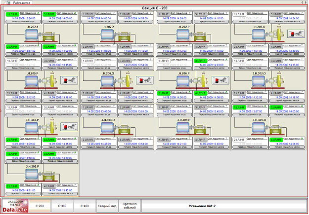Click white 2 LR/HR indicator of 3.Н.305.О
This screenshot has width=309, height=215.
pyautogui.click(x=239, y=140)
